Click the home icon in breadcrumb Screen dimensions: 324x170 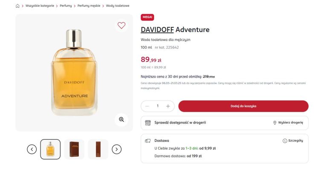[17, 6]
